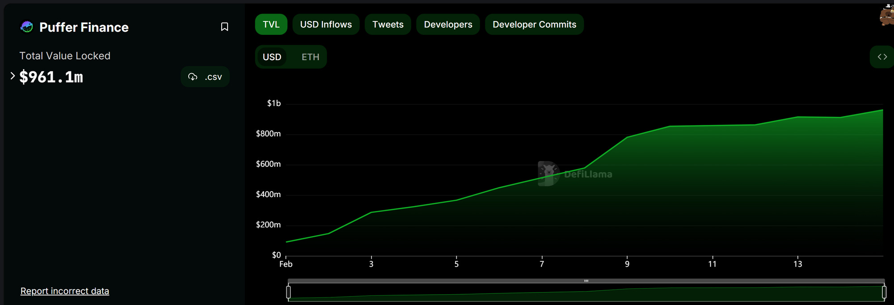Click the Total Value Locked label
Image resolution: width=894 pixels, height=305 pixels.
pos(65,56)
